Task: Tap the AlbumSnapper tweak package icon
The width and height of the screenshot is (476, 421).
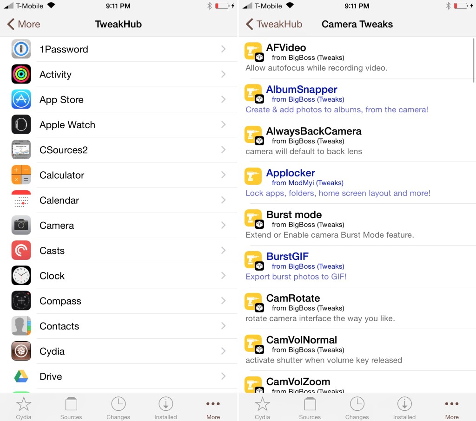Action: coord(253,93)
